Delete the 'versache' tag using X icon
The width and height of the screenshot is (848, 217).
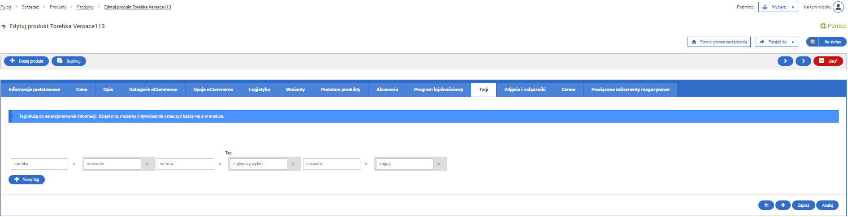[147, 164]
